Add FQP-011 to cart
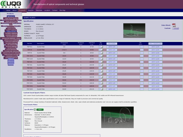 coord(112,47)
